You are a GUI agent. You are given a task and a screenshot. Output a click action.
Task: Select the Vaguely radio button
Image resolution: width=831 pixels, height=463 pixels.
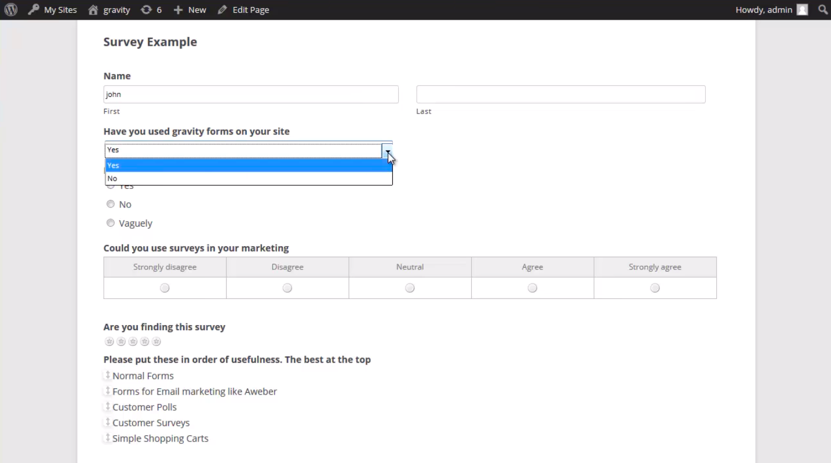[111, 223]
